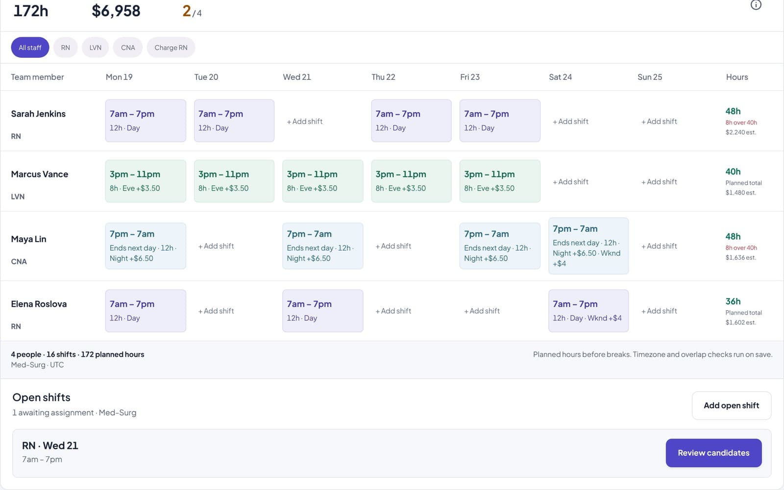784x490 pixels.
Task: Click the info icon at top right
Action: click(756, 5)
